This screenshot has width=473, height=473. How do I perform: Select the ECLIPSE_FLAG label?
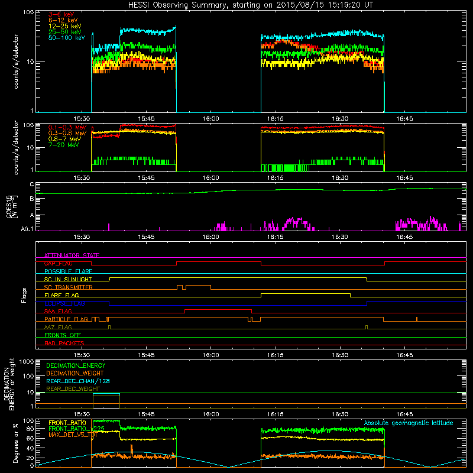click(64, 303)
